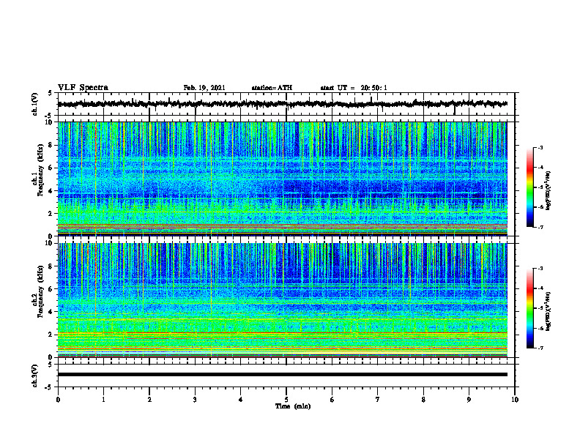Click the flat black ch.3 voltage trace
Viewport: 580px width, 448px height.
282,375
